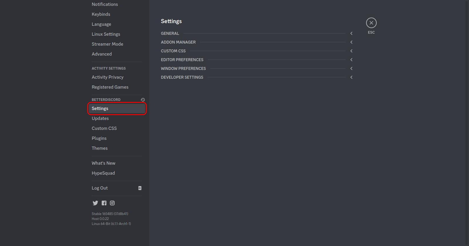Click the DEVELOPER SETTINGS section header

pyautogui.click(x=182, y=77)
